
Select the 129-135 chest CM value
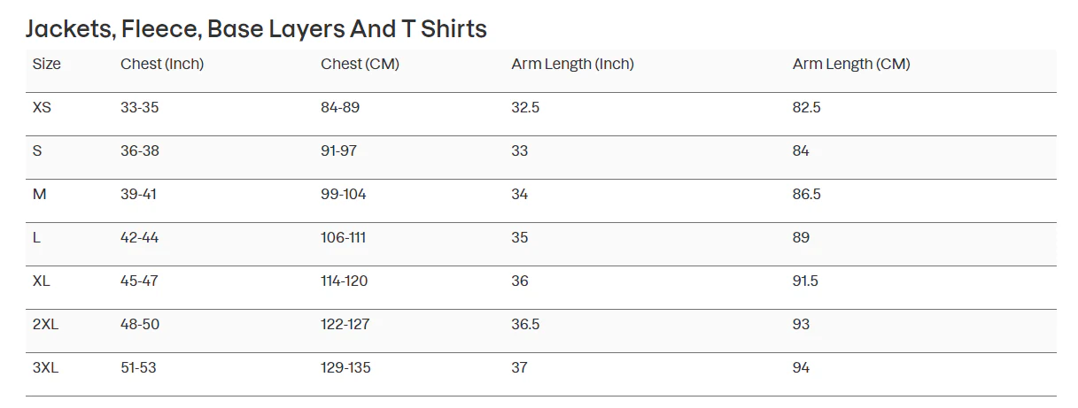[345, 367]
